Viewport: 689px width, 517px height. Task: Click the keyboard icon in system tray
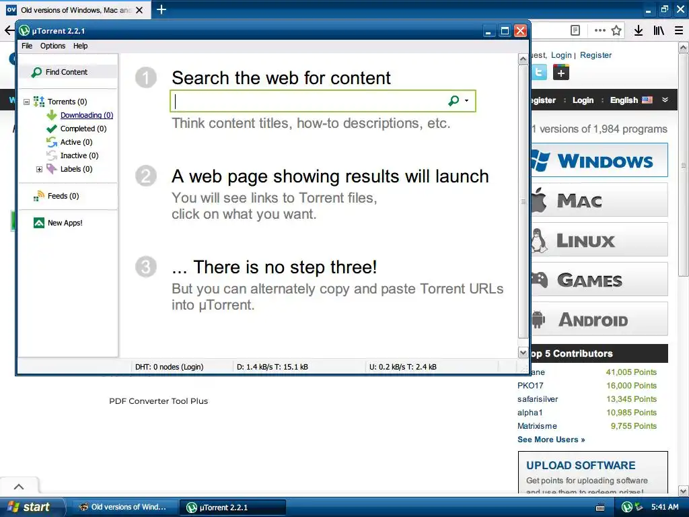[x=600, y=508]
